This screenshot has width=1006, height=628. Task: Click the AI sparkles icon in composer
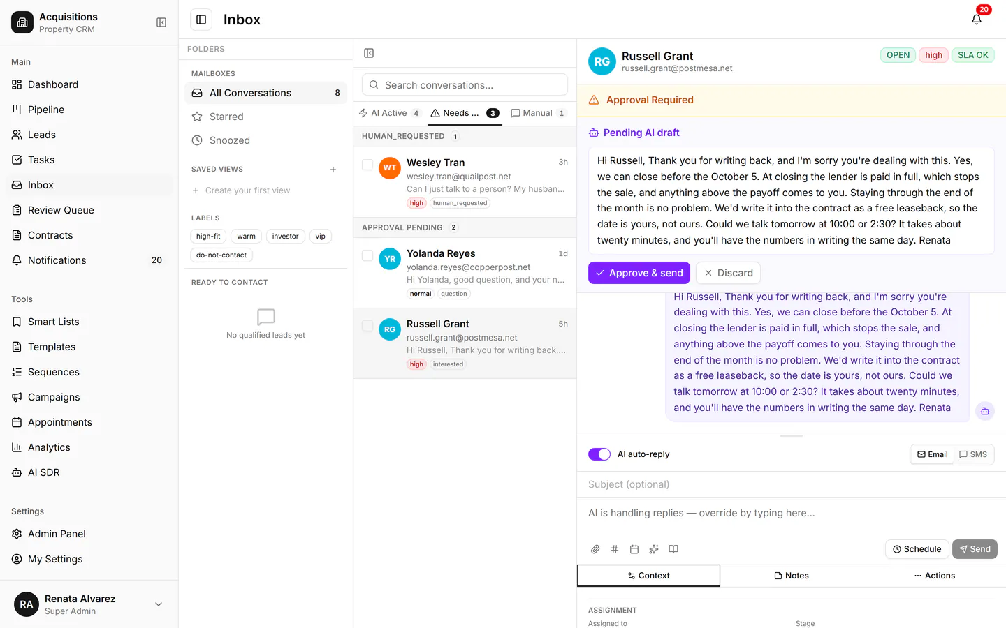coord(654,549)
